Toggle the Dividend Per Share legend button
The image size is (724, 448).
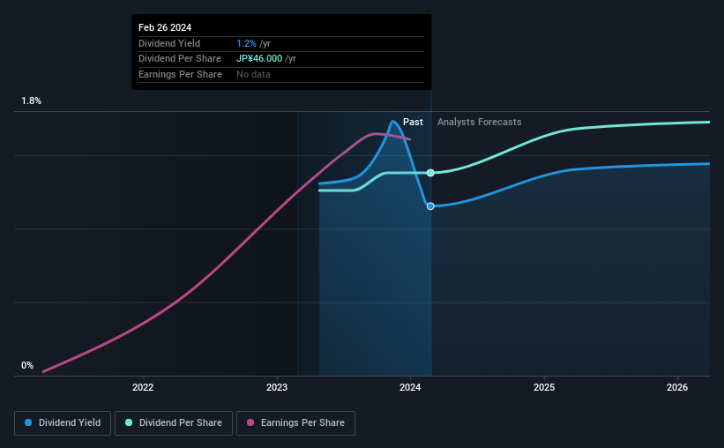pyautogui.click(x=174, y=423)
